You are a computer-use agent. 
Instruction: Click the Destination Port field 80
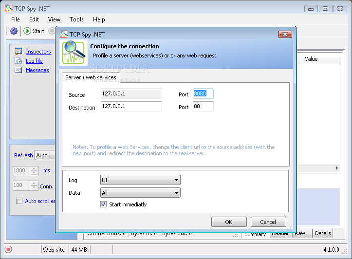click(203, 106)
